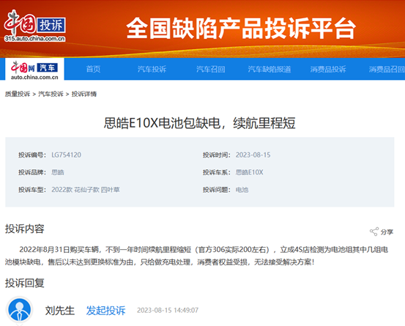
Task: Click the name 刘先生
Action: click(60, 311)
